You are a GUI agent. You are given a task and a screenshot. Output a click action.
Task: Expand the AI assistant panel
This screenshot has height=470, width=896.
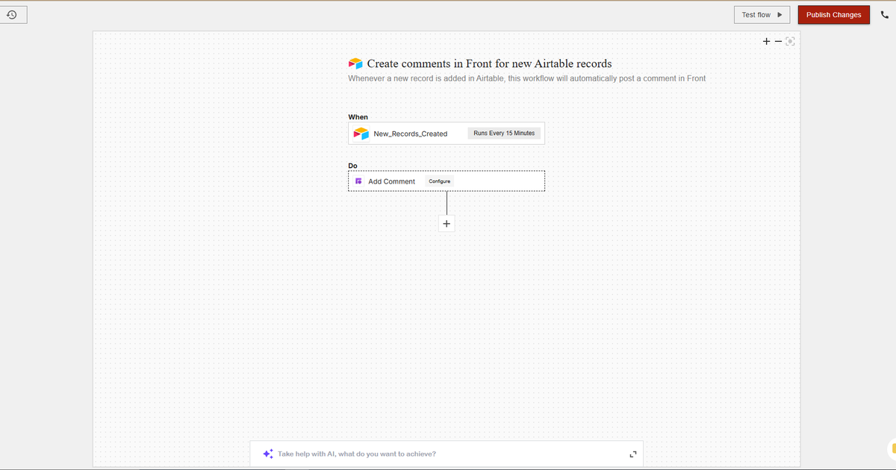click(632, 453)
